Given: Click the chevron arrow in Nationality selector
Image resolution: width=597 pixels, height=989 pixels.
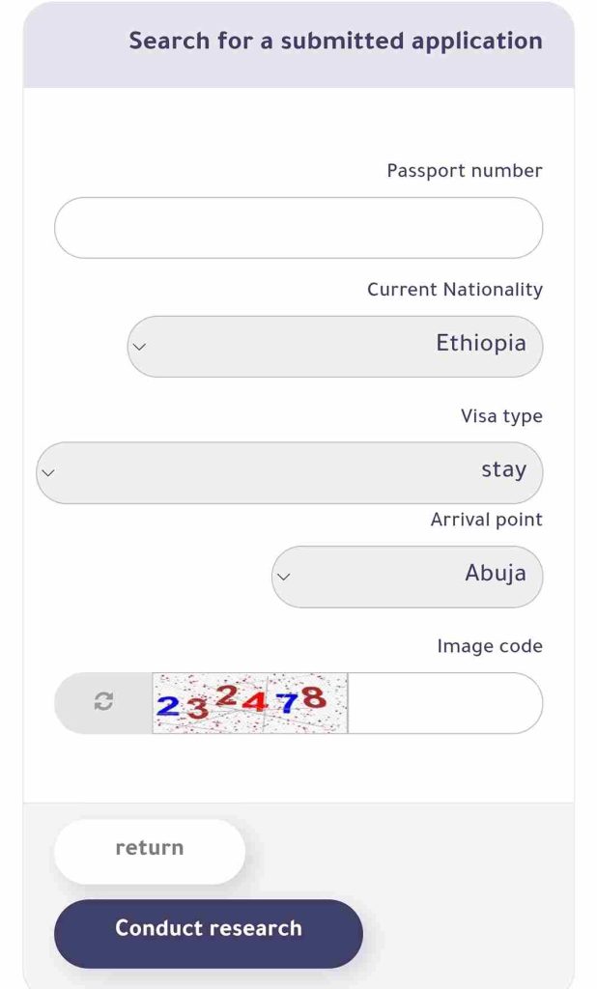Looking at the screenshot, I should 139,347.
